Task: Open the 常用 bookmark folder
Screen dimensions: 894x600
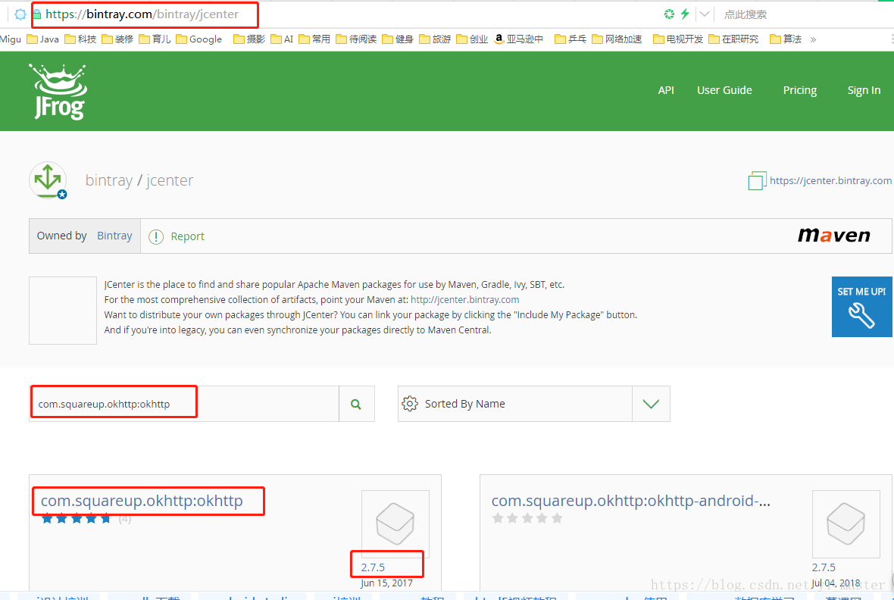Action: click(314, 39)
